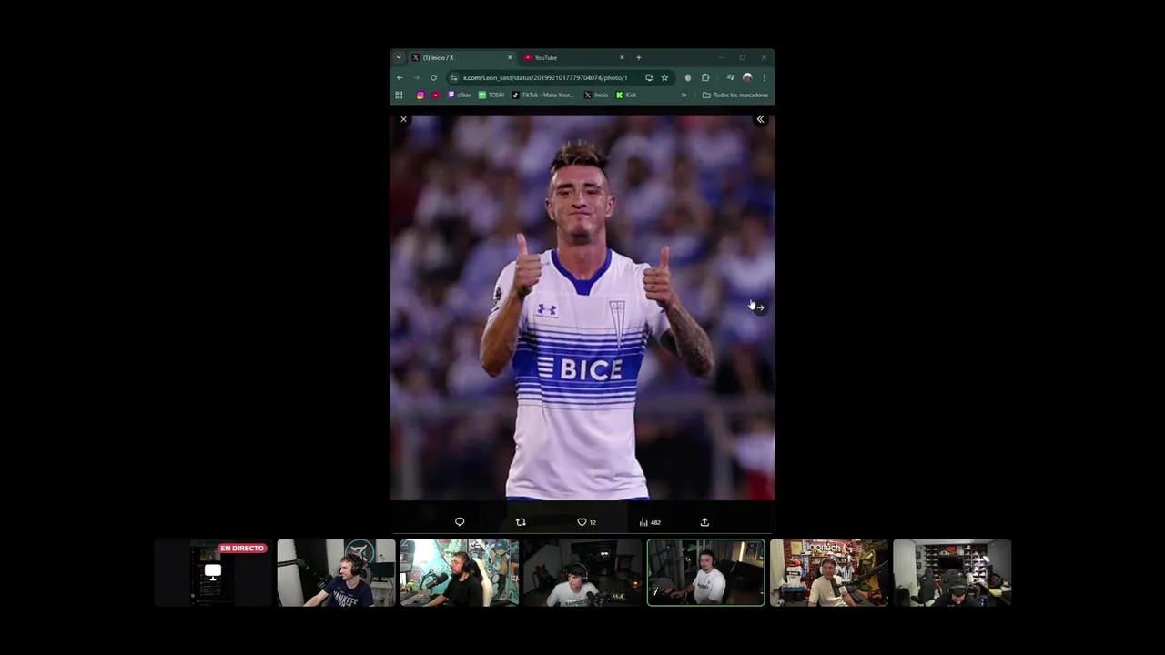
Task: Open the media controls icon
Action: click(x=730, y=77)
